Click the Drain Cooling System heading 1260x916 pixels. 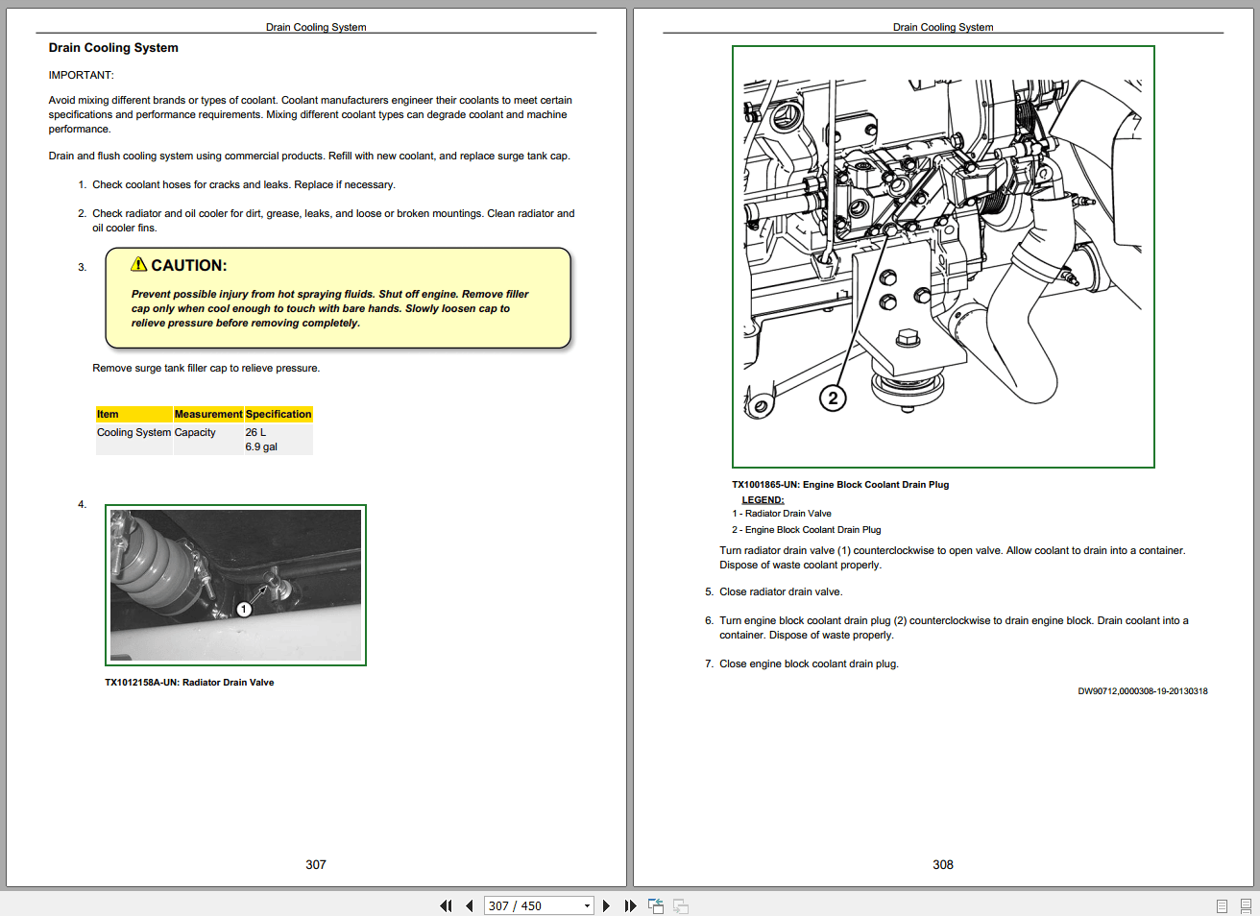[112, 47]
